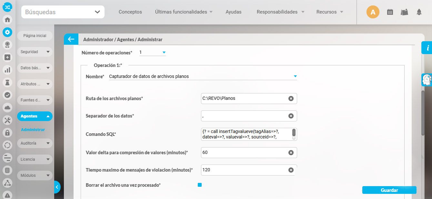
Task: Click the user avatar A icon
Action: [x=373, y=12]
